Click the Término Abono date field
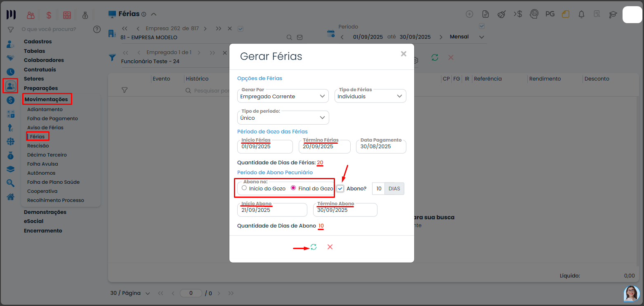Viewport: 644px width, 306px height. pyautogui.click(x=345, y=210)
